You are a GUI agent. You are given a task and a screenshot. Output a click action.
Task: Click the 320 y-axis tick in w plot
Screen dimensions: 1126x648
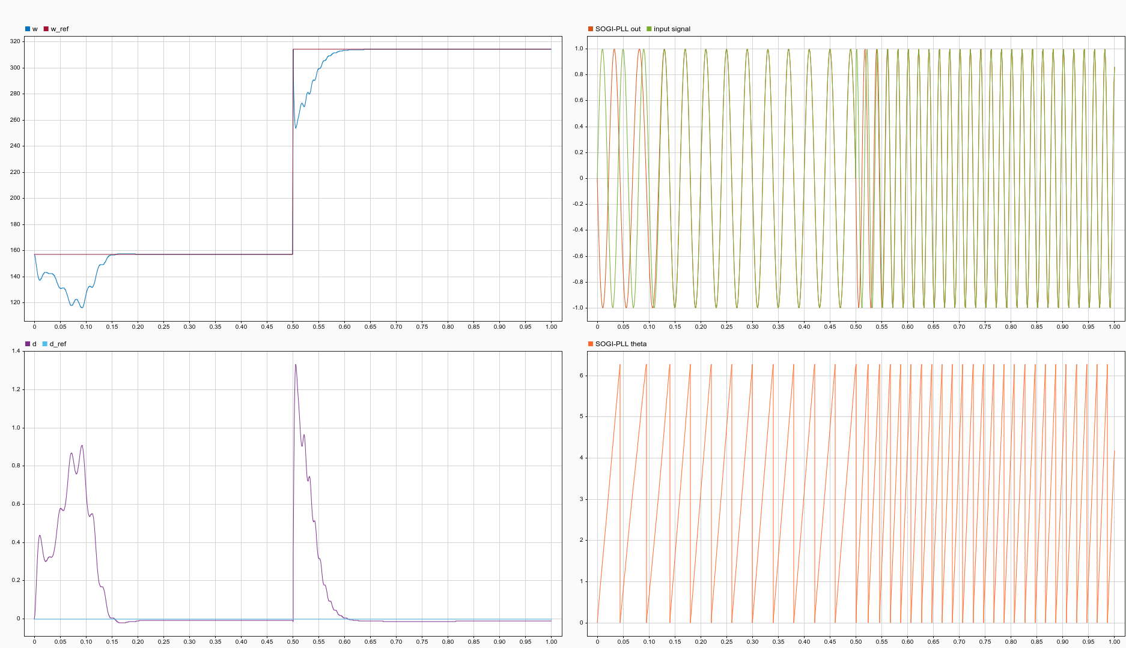[15, 41]
